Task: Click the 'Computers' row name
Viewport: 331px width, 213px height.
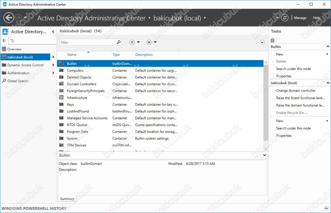Action: click(x=75, y=71)
